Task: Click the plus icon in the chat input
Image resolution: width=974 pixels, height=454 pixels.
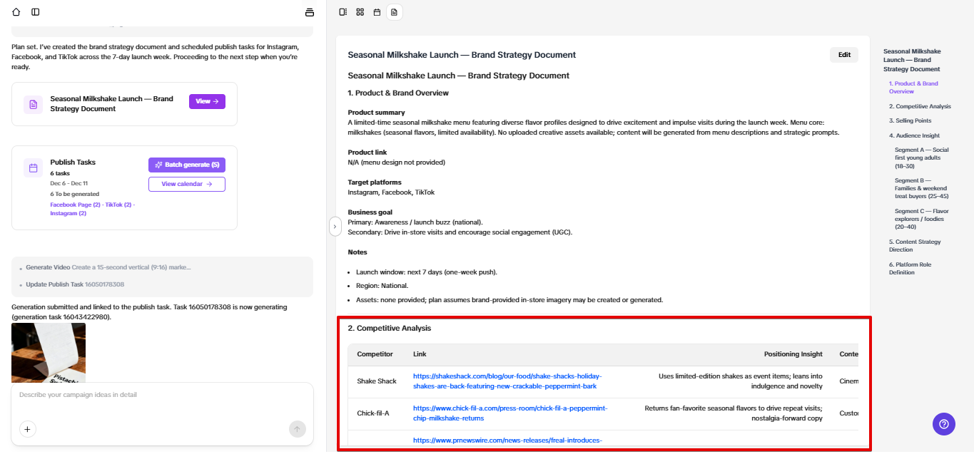Action: click(27, 429)
